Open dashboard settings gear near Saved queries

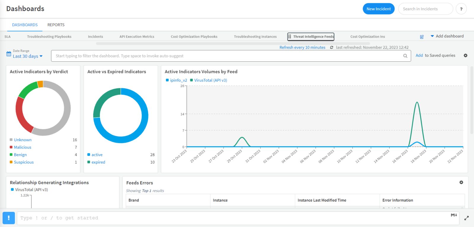[465, 55]
